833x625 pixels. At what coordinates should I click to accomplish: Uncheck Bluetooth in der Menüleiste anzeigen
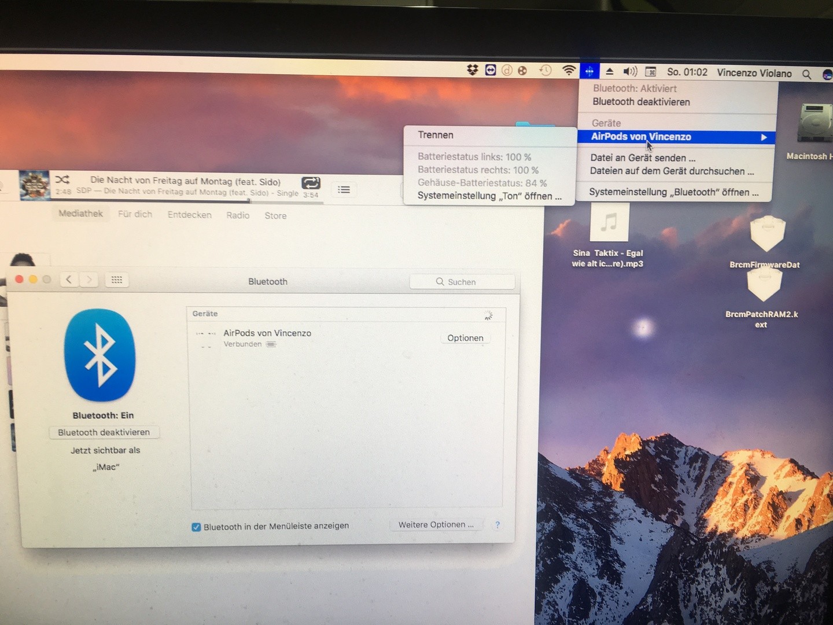(196, 527)
